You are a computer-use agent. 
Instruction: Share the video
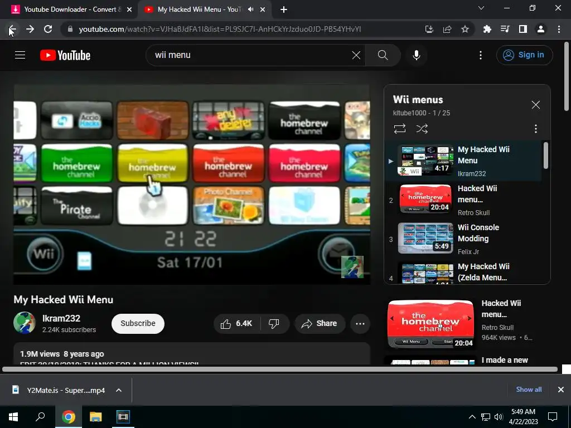click(x=320, y=324)
